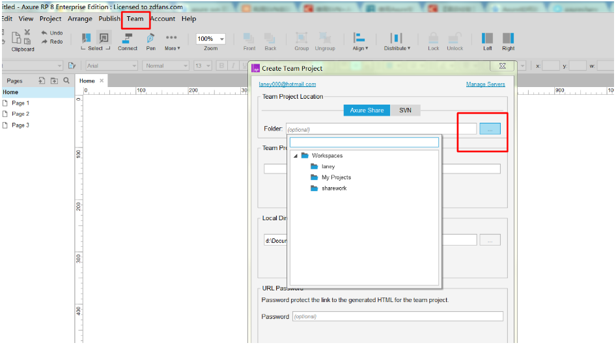Switch to the Home canvas tab
The image size is (616, 356).
point(87,81)
